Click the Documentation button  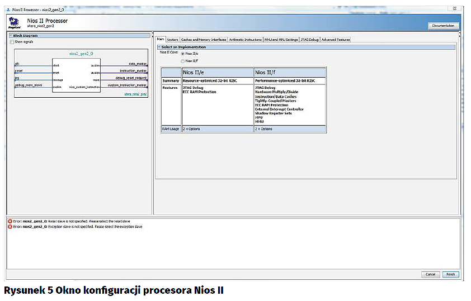pos(444,26)
